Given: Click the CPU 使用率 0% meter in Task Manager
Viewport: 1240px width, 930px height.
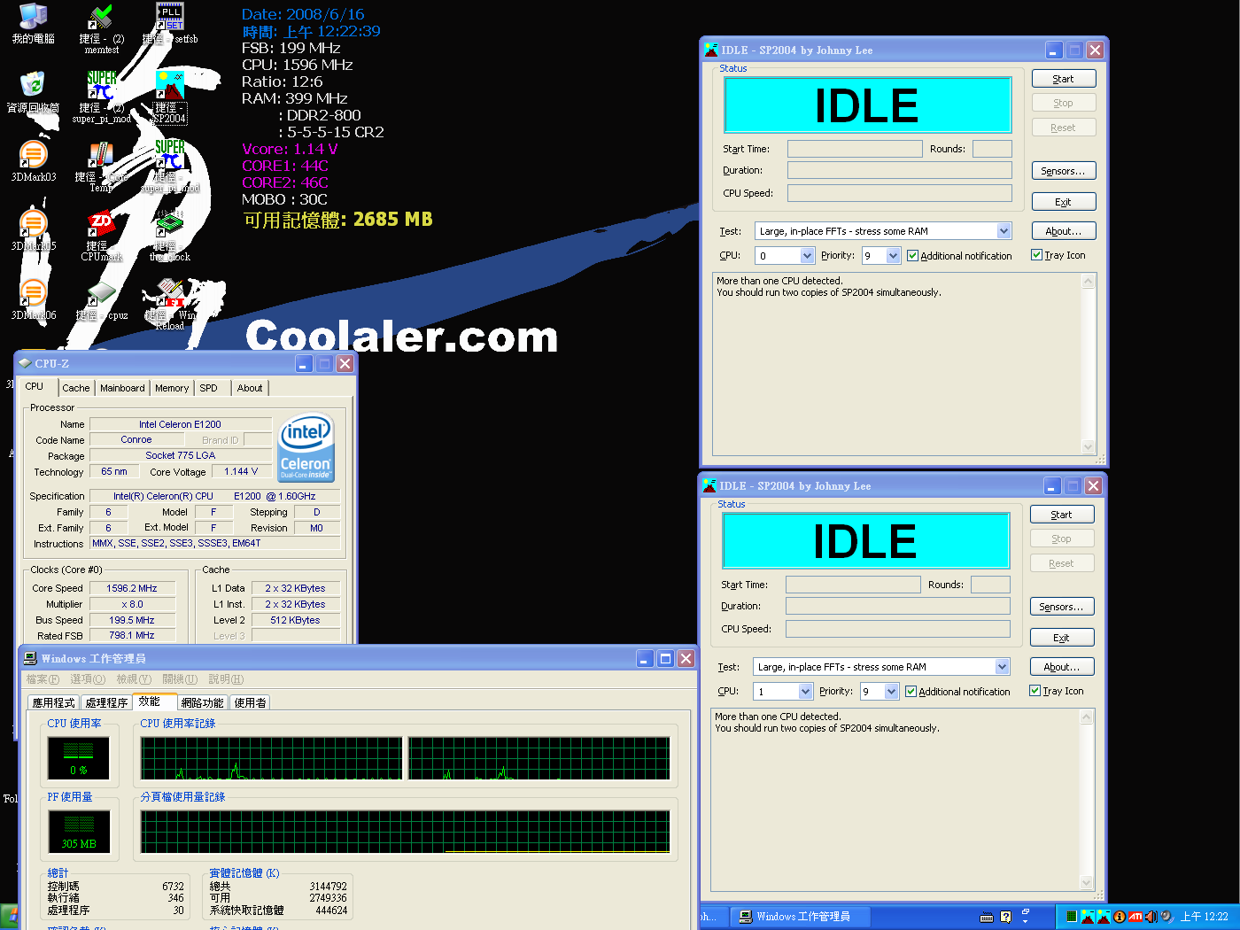Looking at the screenshot, I should [79, 758].
